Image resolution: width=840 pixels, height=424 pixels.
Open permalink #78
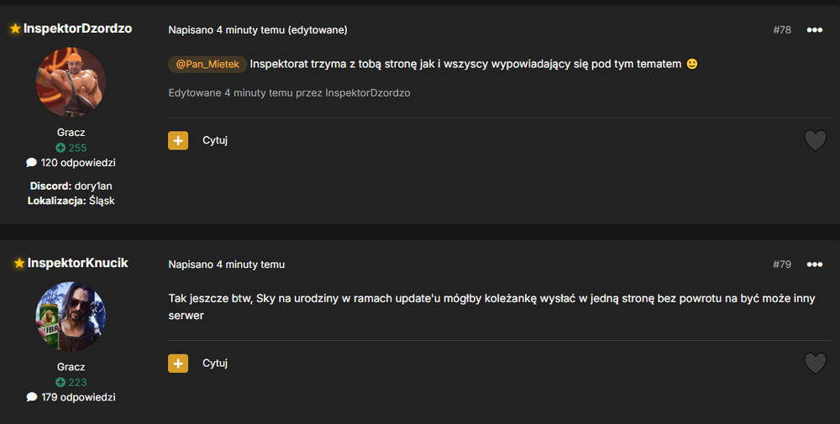point(781,30)
